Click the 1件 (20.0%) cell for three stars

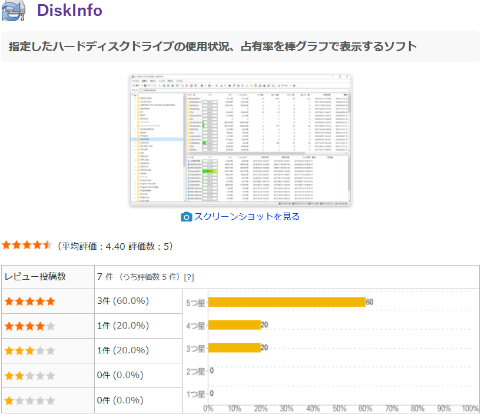(x=138, y=350)
